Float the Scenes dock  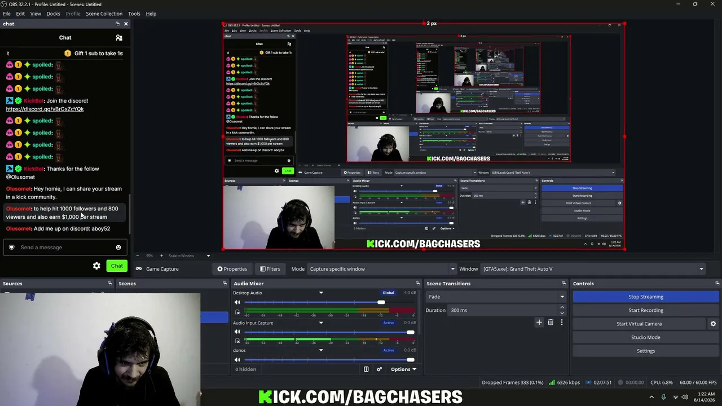pyautogui.click(x=224, y=284)
